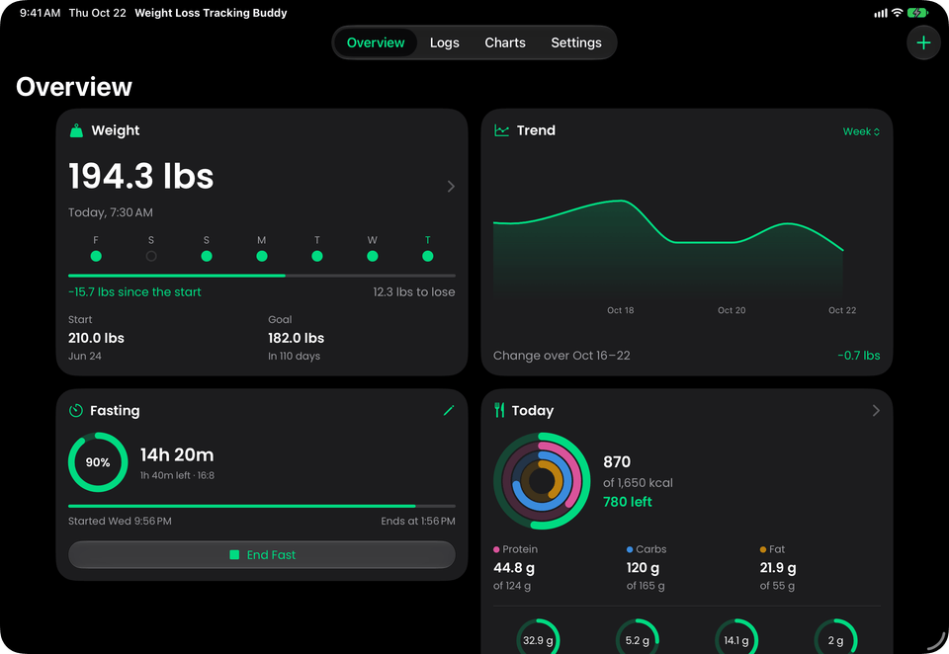Click the Today, 7:30 AM timestamp

click(x=110, y=212)
